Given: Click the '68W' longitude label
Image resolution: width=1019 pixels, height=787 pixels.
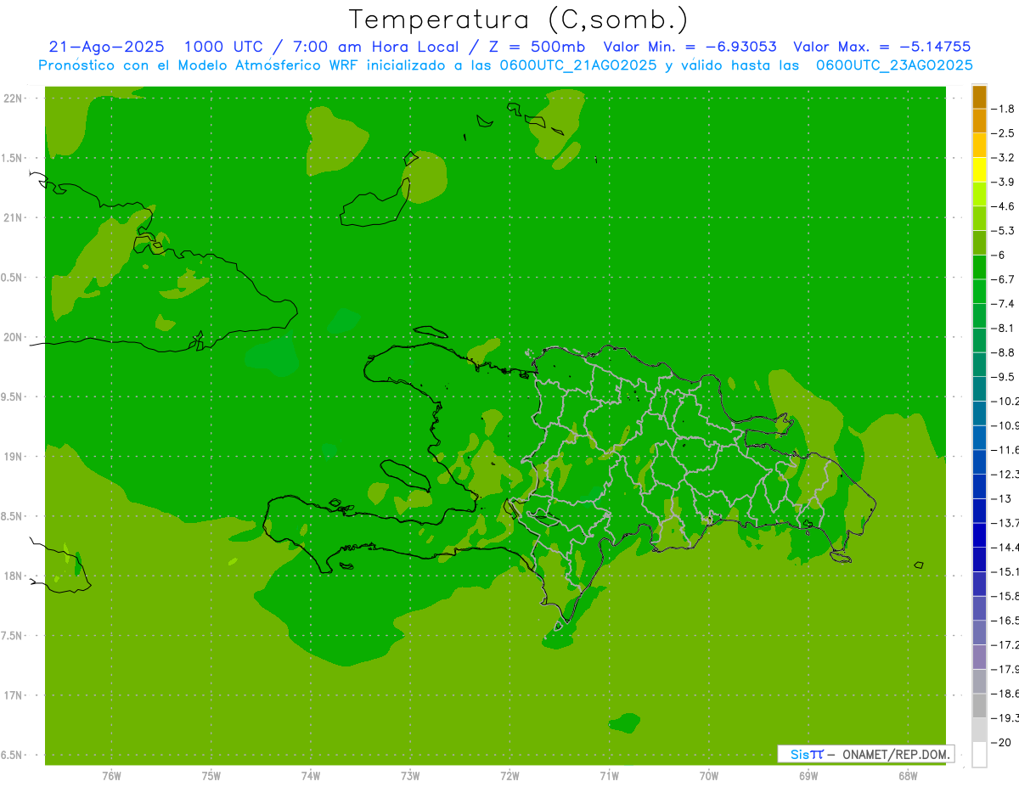Looking at the screenshot, I should click(x=907, y=776).
